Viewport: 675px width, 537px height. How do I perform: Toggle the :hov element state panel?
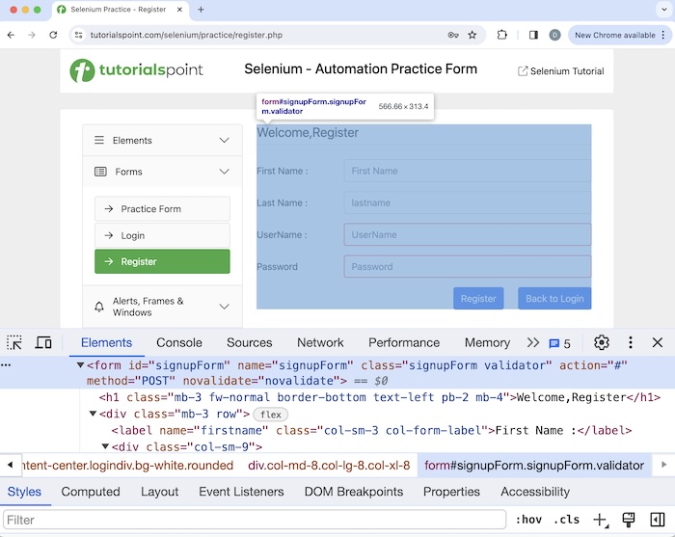coord(528,520)
